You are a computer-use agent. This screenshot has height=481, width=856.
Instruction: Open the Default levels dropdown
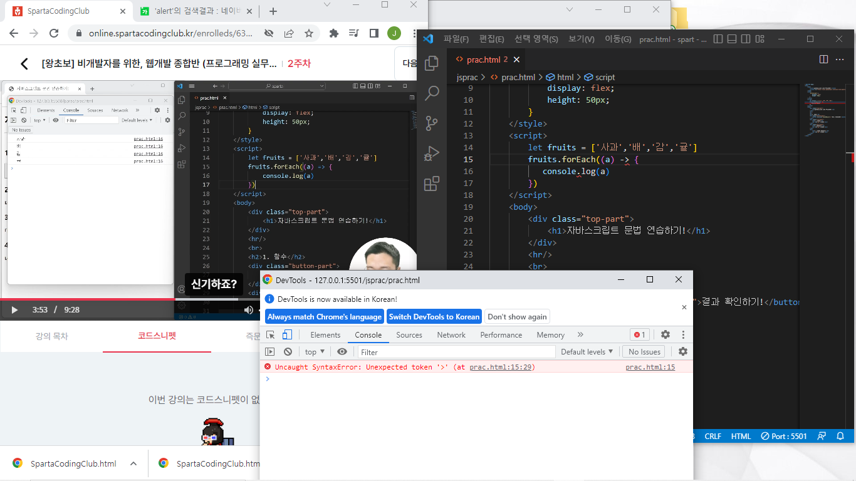[x=587, y=352]
